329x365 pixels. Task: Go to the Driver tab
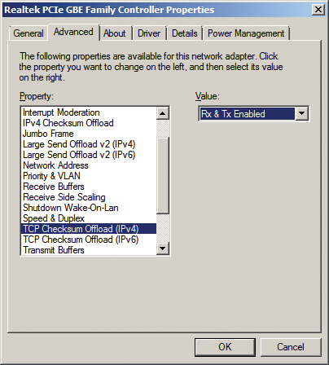(x=149, y=33)
